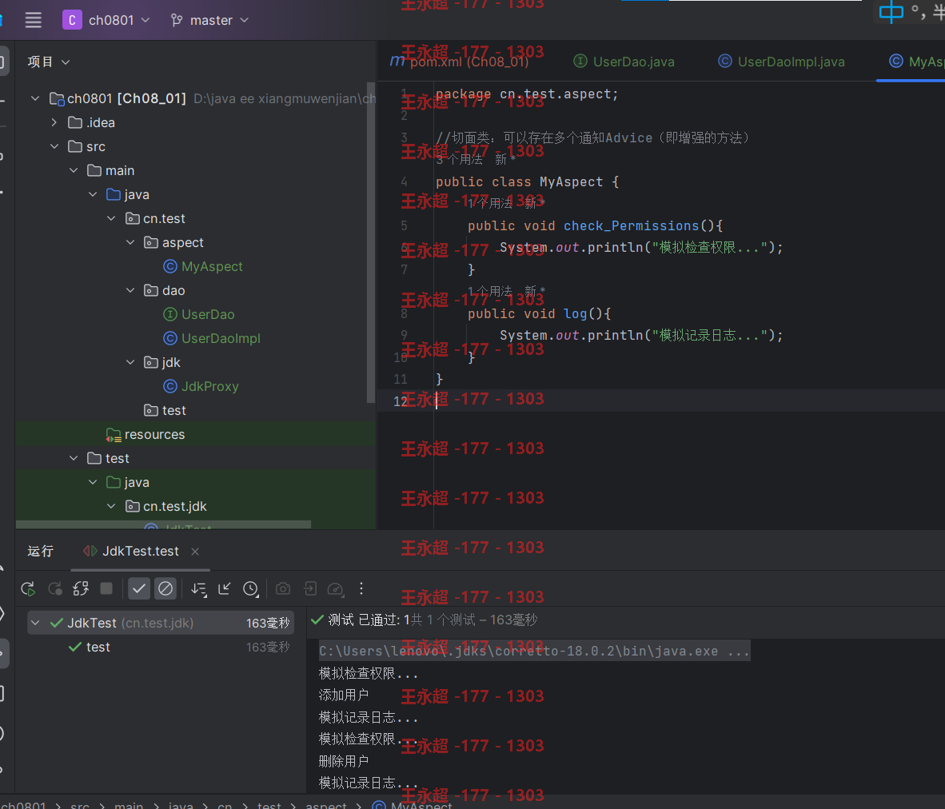
Task: Toggle auto-test rerun icon
Action: coord(80,588)
